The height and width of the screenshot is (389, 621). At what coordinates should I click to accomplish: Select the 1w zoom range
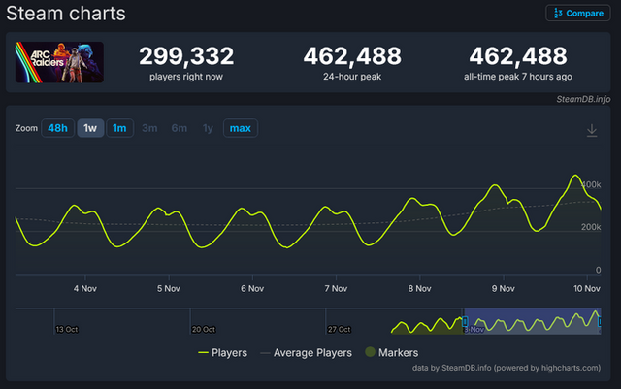click(x=90, y=128)
